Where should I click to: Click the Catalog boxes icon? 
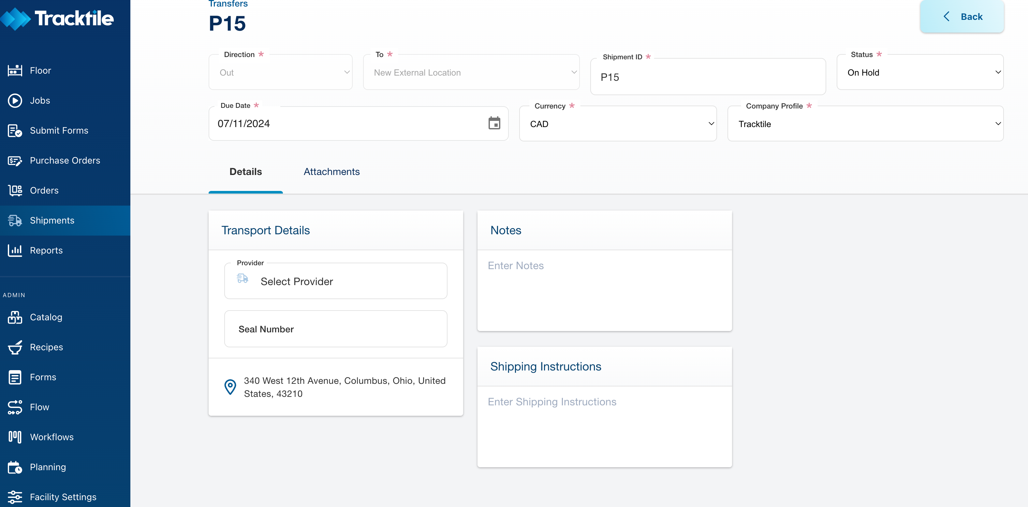click(15, 317)
